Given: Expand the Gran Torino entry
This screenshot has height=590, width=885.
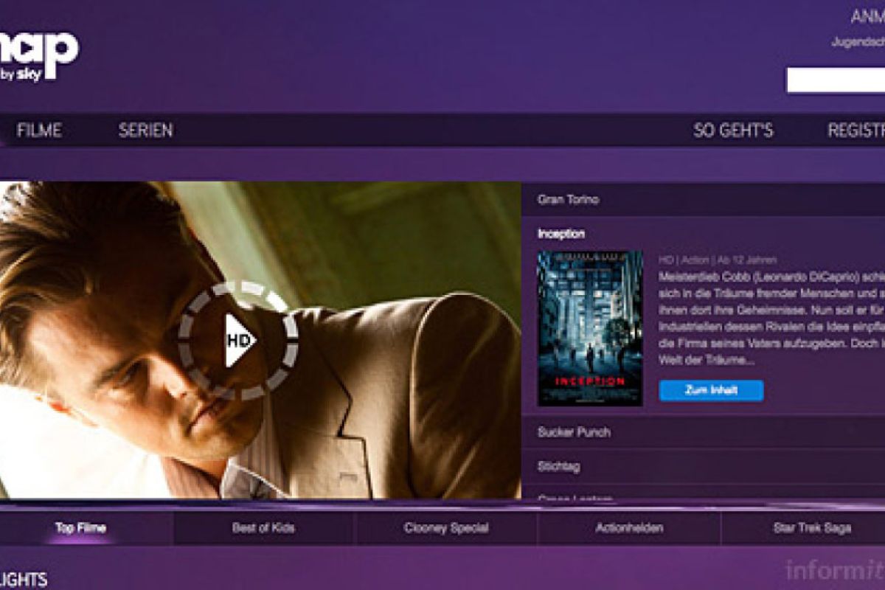Looking at the screenshot, I should coord(568,199).
